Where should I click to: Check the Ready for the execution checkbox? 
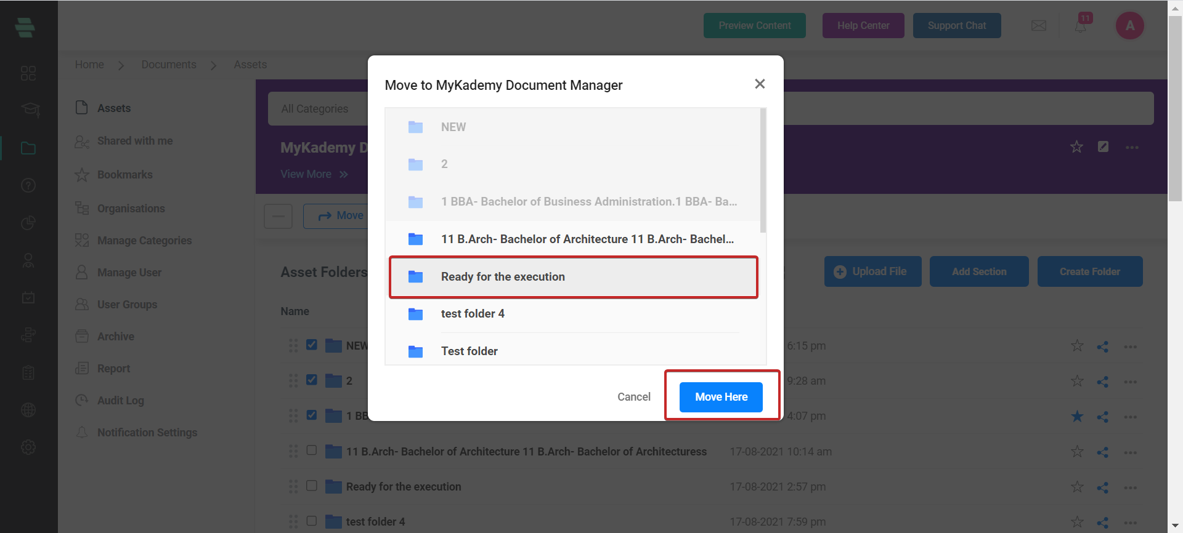pyautogui.click(x=312, y=486)
